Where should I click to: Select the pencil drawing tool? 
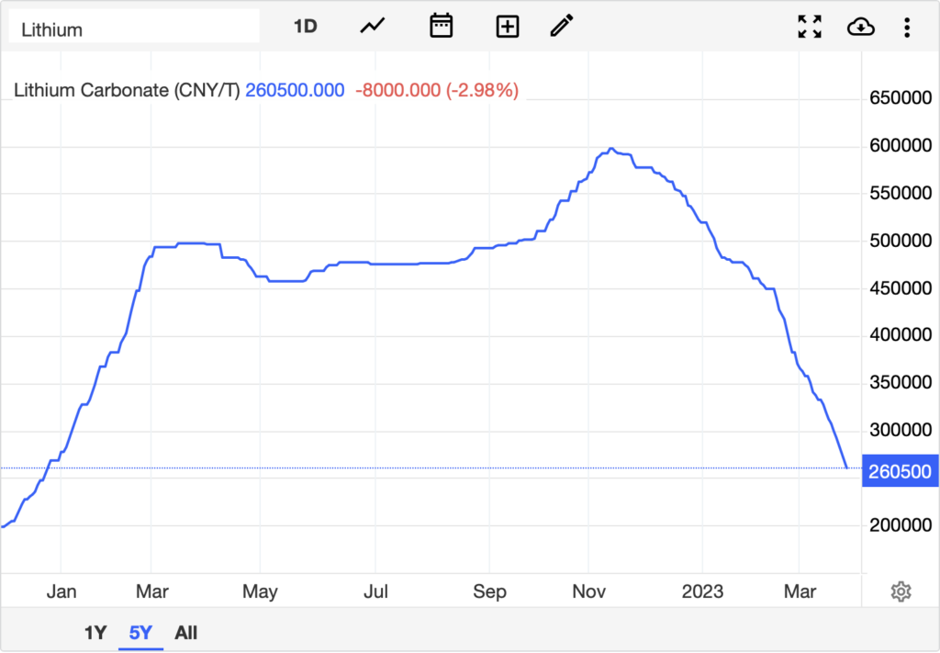pyautogui.click(x=562, y=27)
